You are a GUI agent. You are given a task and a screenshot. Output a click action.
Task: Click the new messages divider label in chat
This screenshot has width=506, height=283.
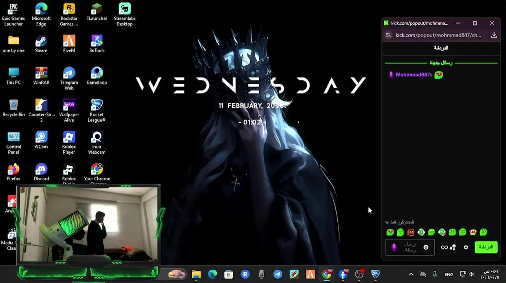pos(441,63)
